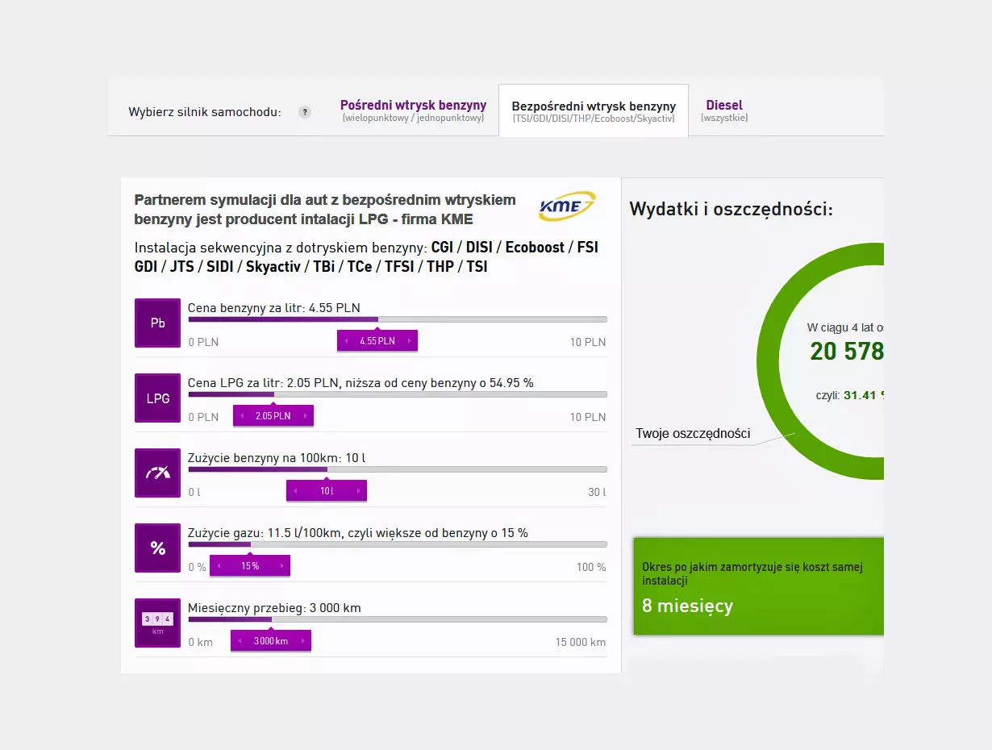Open Bezpośredni wtrysk benzyny tab
The width and height of the screenshot is (992, 750).
click(594, 111)
